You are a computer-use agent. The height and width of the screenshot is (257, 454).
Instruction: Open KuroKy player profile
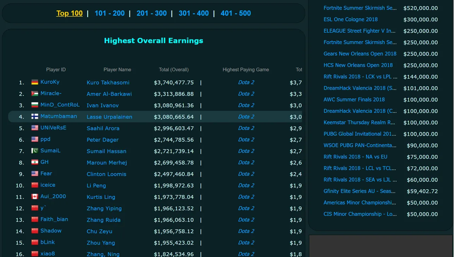pos(50,82)
